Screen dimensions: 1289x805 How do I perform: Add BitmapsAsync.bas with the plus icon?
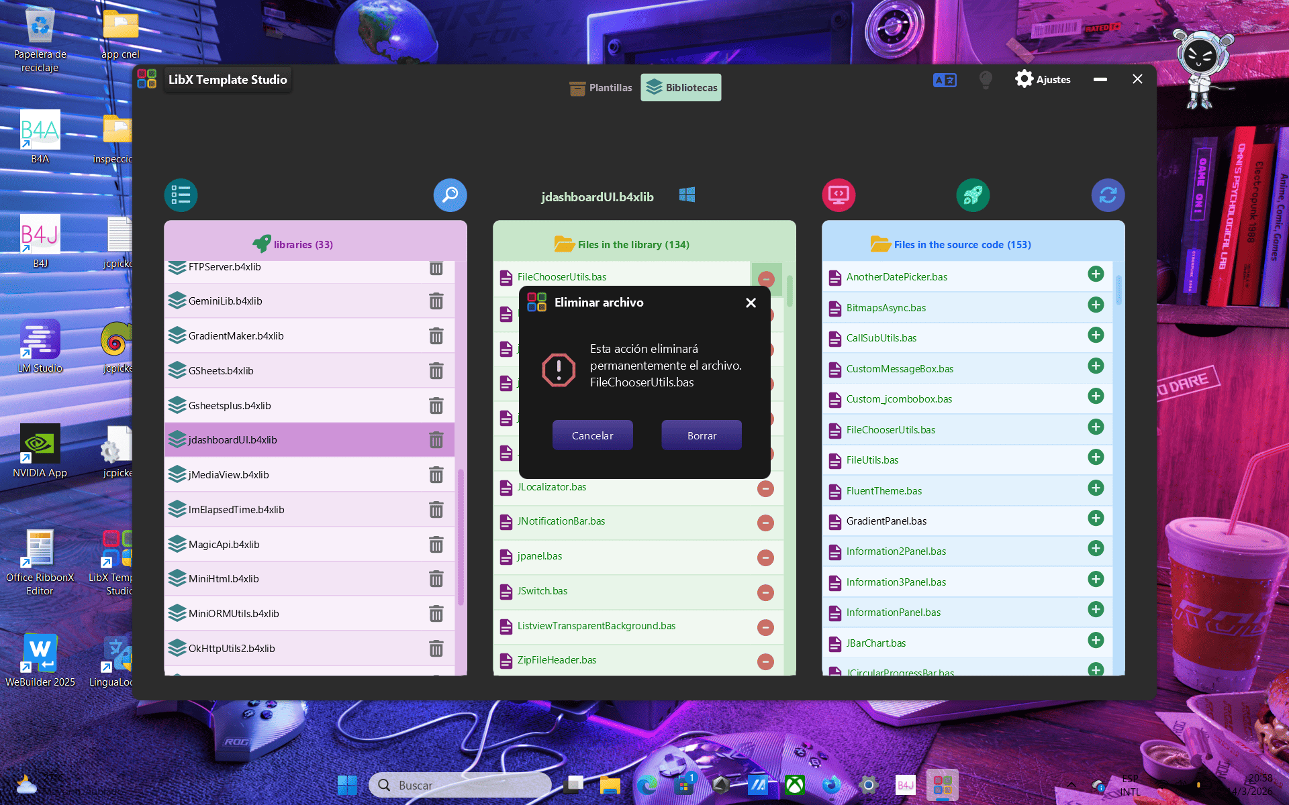pyautogui.click(x=1096, y=305)
